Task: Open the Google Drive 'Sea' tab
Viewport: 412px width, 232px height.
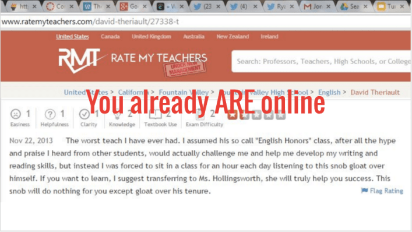Action: pyautogui.click(x=354, y=6)
